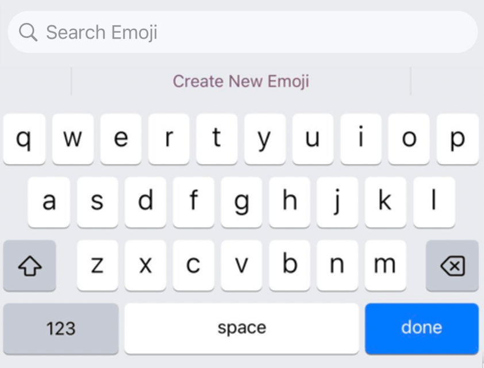
Task: Tap the letter m key
Action: pos(385,266)
